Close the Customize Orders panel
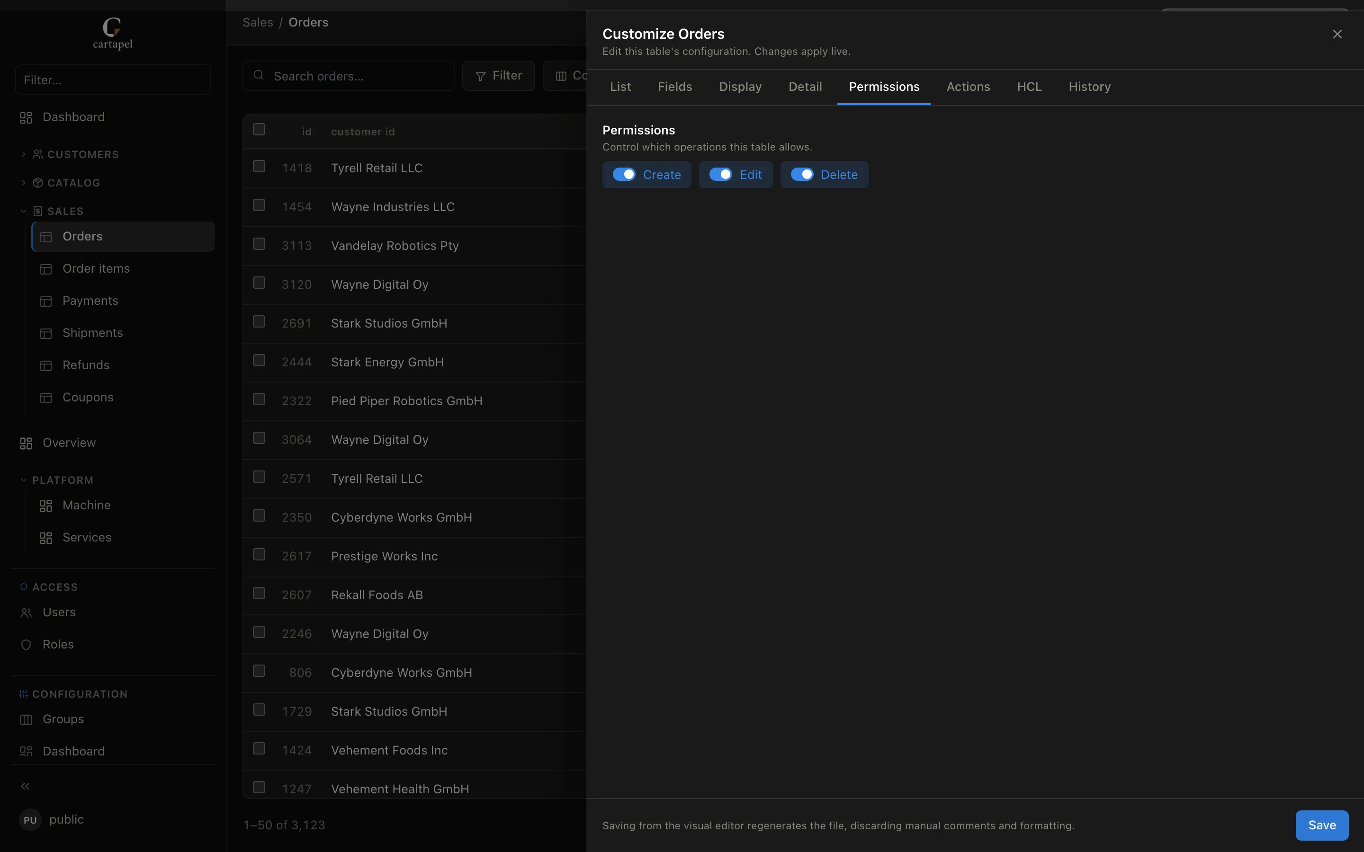 [x=1337, y=35]
